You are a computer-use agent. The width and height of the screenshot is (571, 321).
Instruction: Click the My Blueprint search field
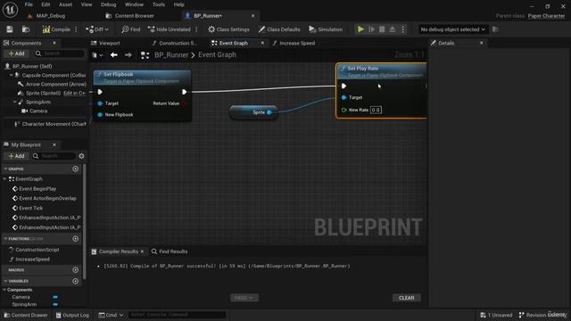54,156
